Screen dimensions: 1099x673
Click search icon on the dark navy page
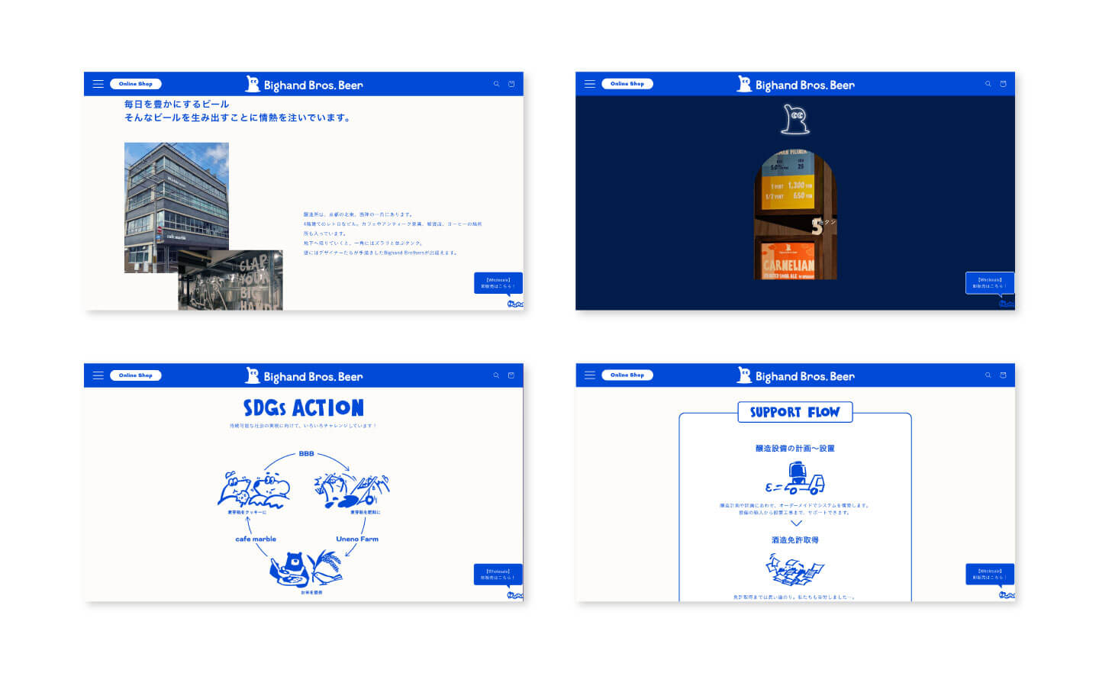988,84
